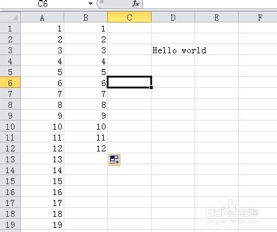Open the Auto Fill Options icon
The image size is (277, 232).
pyautogui.click(x=115, y=159)
